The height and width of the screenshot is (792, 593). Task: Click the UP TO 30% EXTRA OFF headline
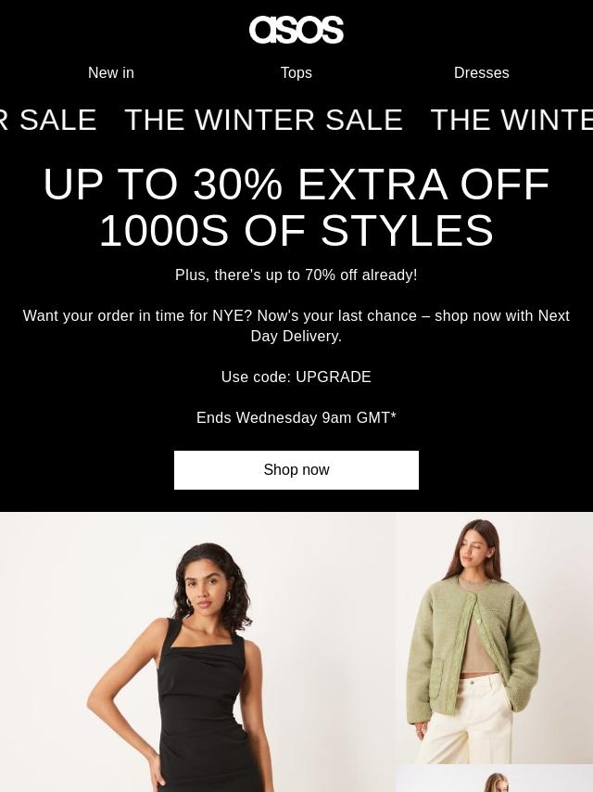click(296, 185)
